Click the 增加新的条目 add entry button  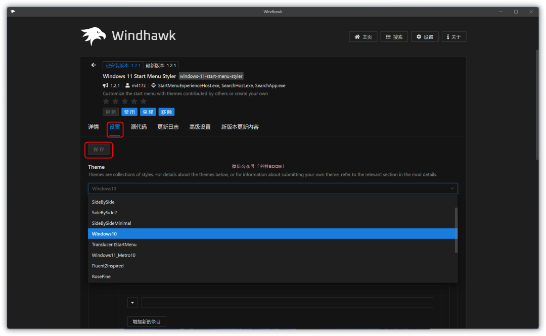click(147, 322)
